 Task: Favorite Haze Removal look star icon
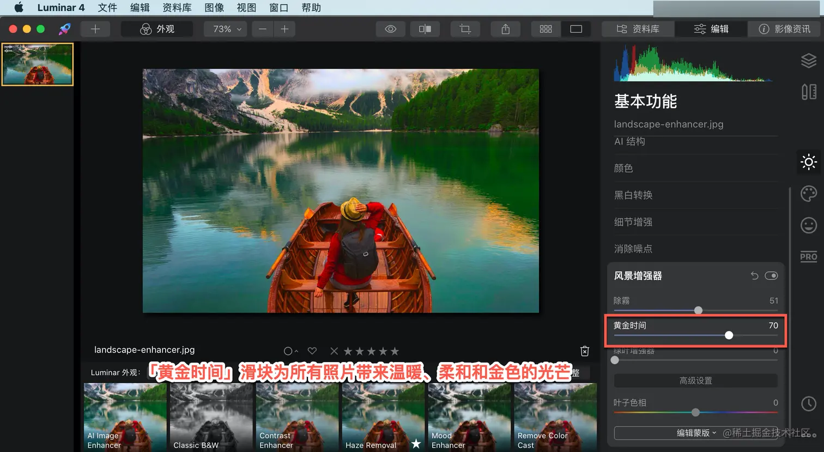(x=416, y=444)
